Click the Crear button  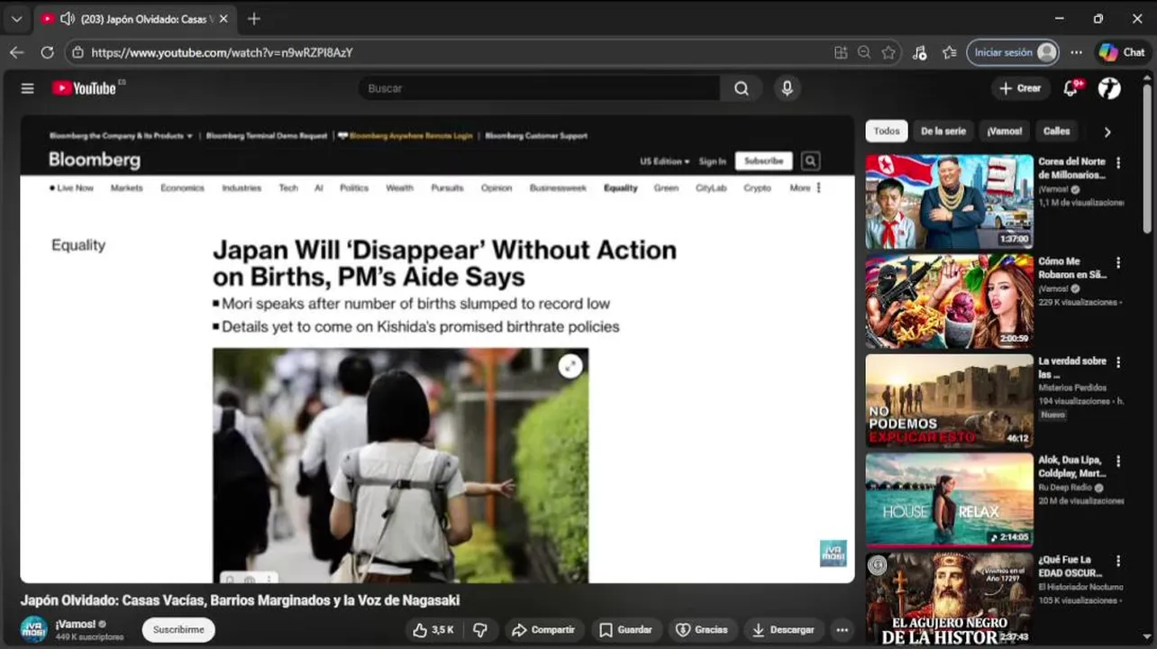1020,88
